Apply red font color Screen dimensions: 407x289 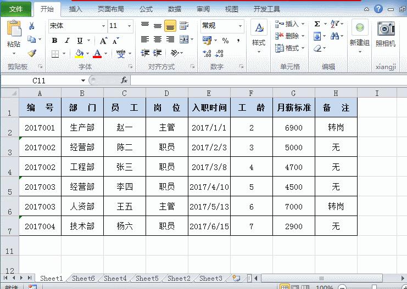tap(97, 54)
